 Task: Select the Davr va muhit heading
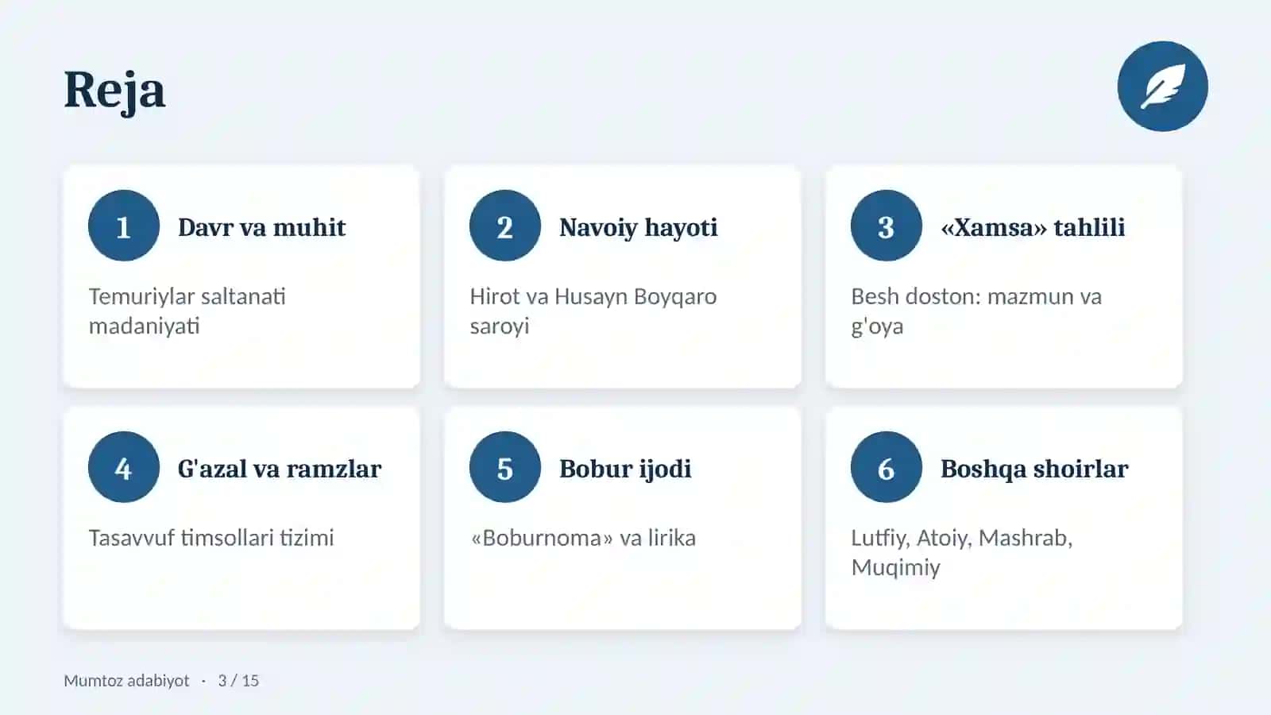262,227
